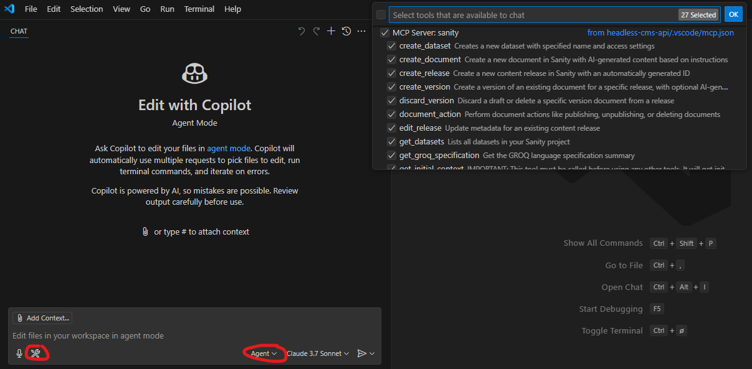Undo the last chat edit
The width and height of the screenshot is (752, 369).
point(302,30)
